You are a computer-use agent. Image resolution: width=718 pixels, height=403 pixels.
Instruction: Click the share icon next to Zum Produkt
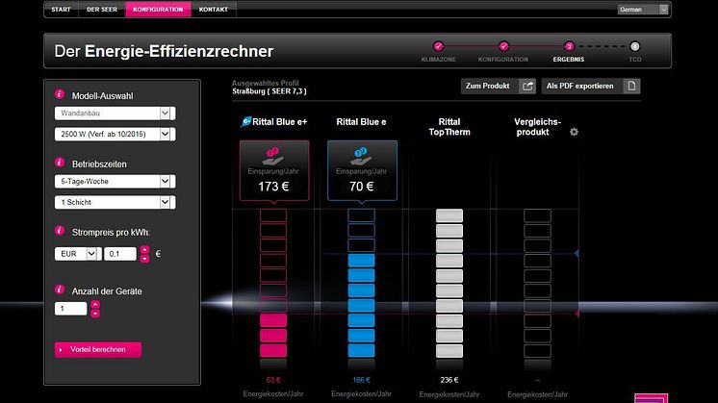[x=527, y=86]
